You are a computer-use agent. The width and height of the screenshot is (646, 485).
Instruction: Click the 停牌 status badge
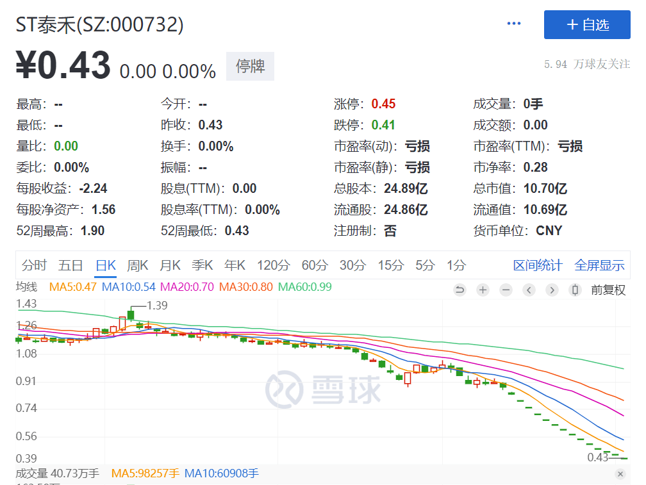click(x=250, y=66)
